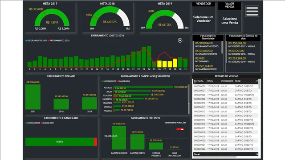Select table row 000000019
285x160 pixels.
click(226, 136)
